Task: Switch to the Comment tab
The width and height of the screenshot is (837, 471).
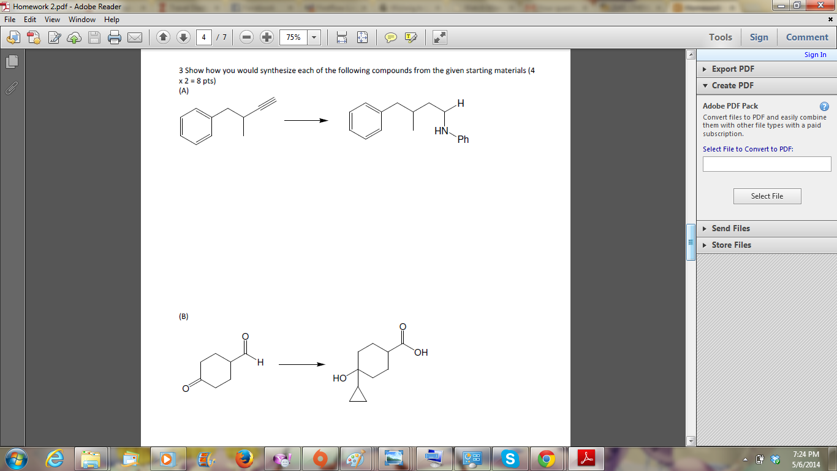Action: tap(807, 37)
